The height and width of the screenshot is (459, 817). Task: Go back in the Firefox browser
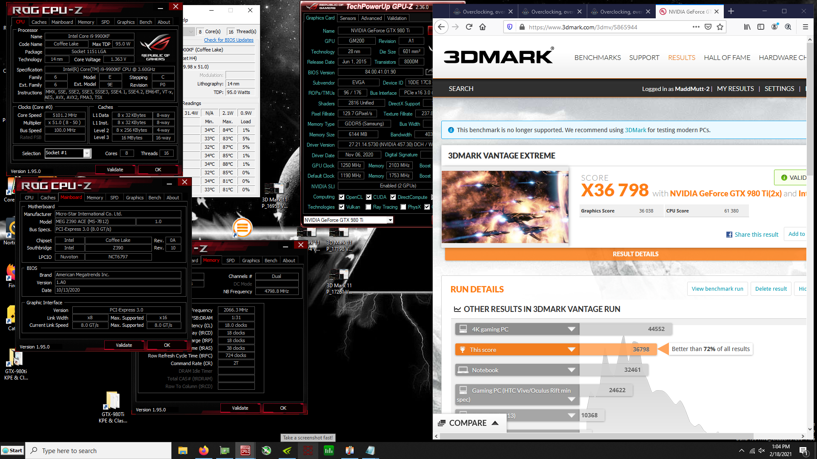point(441,27)
